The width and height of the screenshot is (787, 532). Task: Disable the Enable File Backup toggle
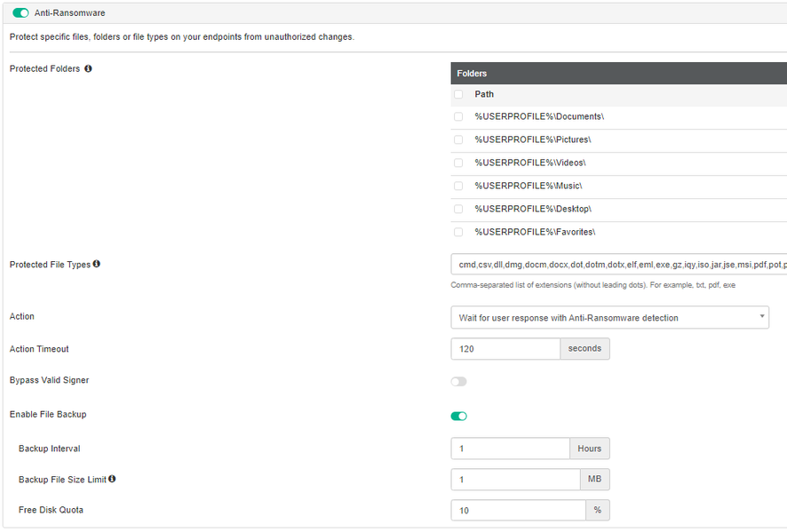coord(458,416)
